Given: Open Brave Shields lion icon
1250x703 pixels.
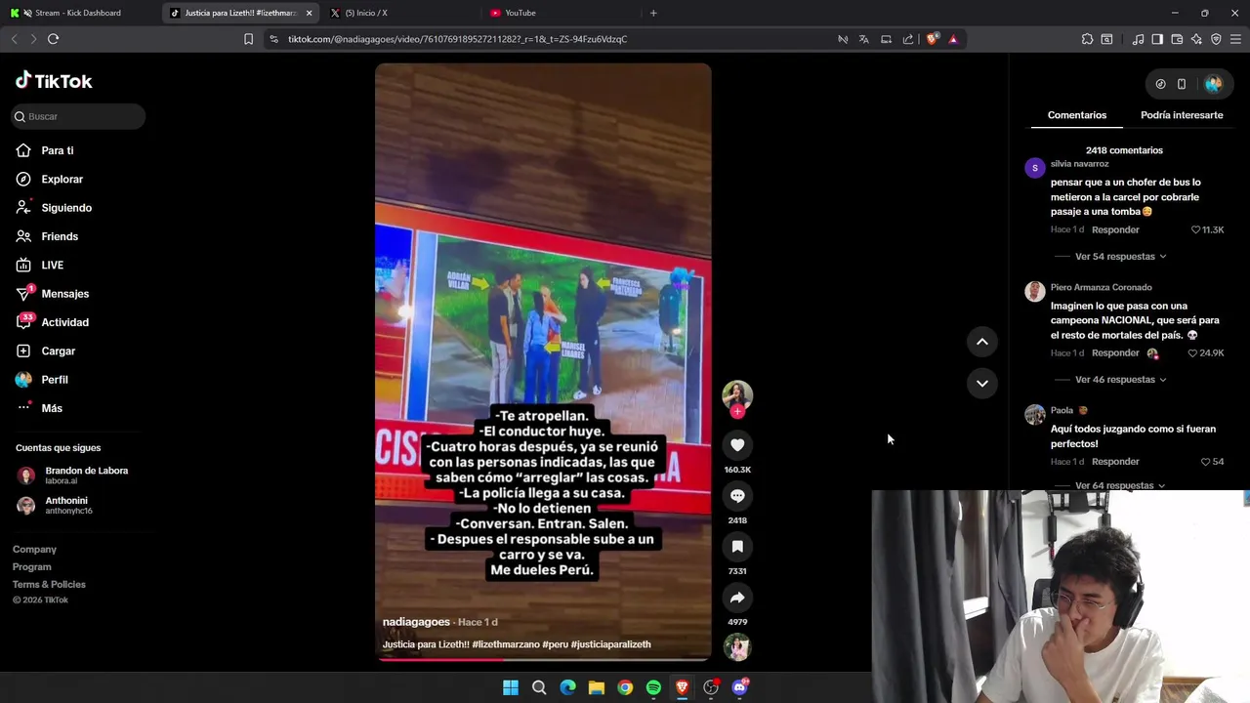Looking at the screenshot, I should click(x=932, y=39).
